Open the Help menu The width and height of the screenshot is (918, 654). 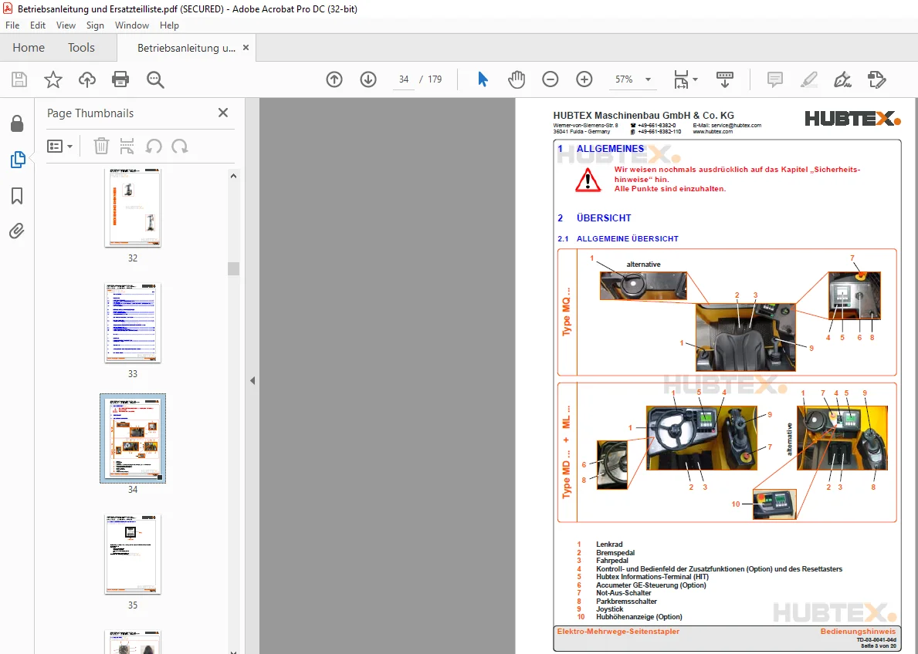[169, 25]
